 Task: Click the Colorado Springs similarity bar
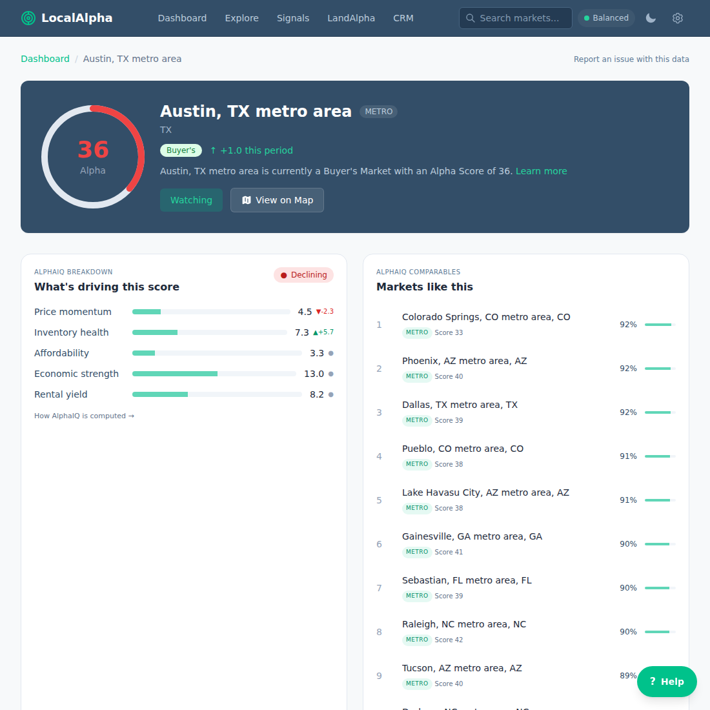point(660,325)
